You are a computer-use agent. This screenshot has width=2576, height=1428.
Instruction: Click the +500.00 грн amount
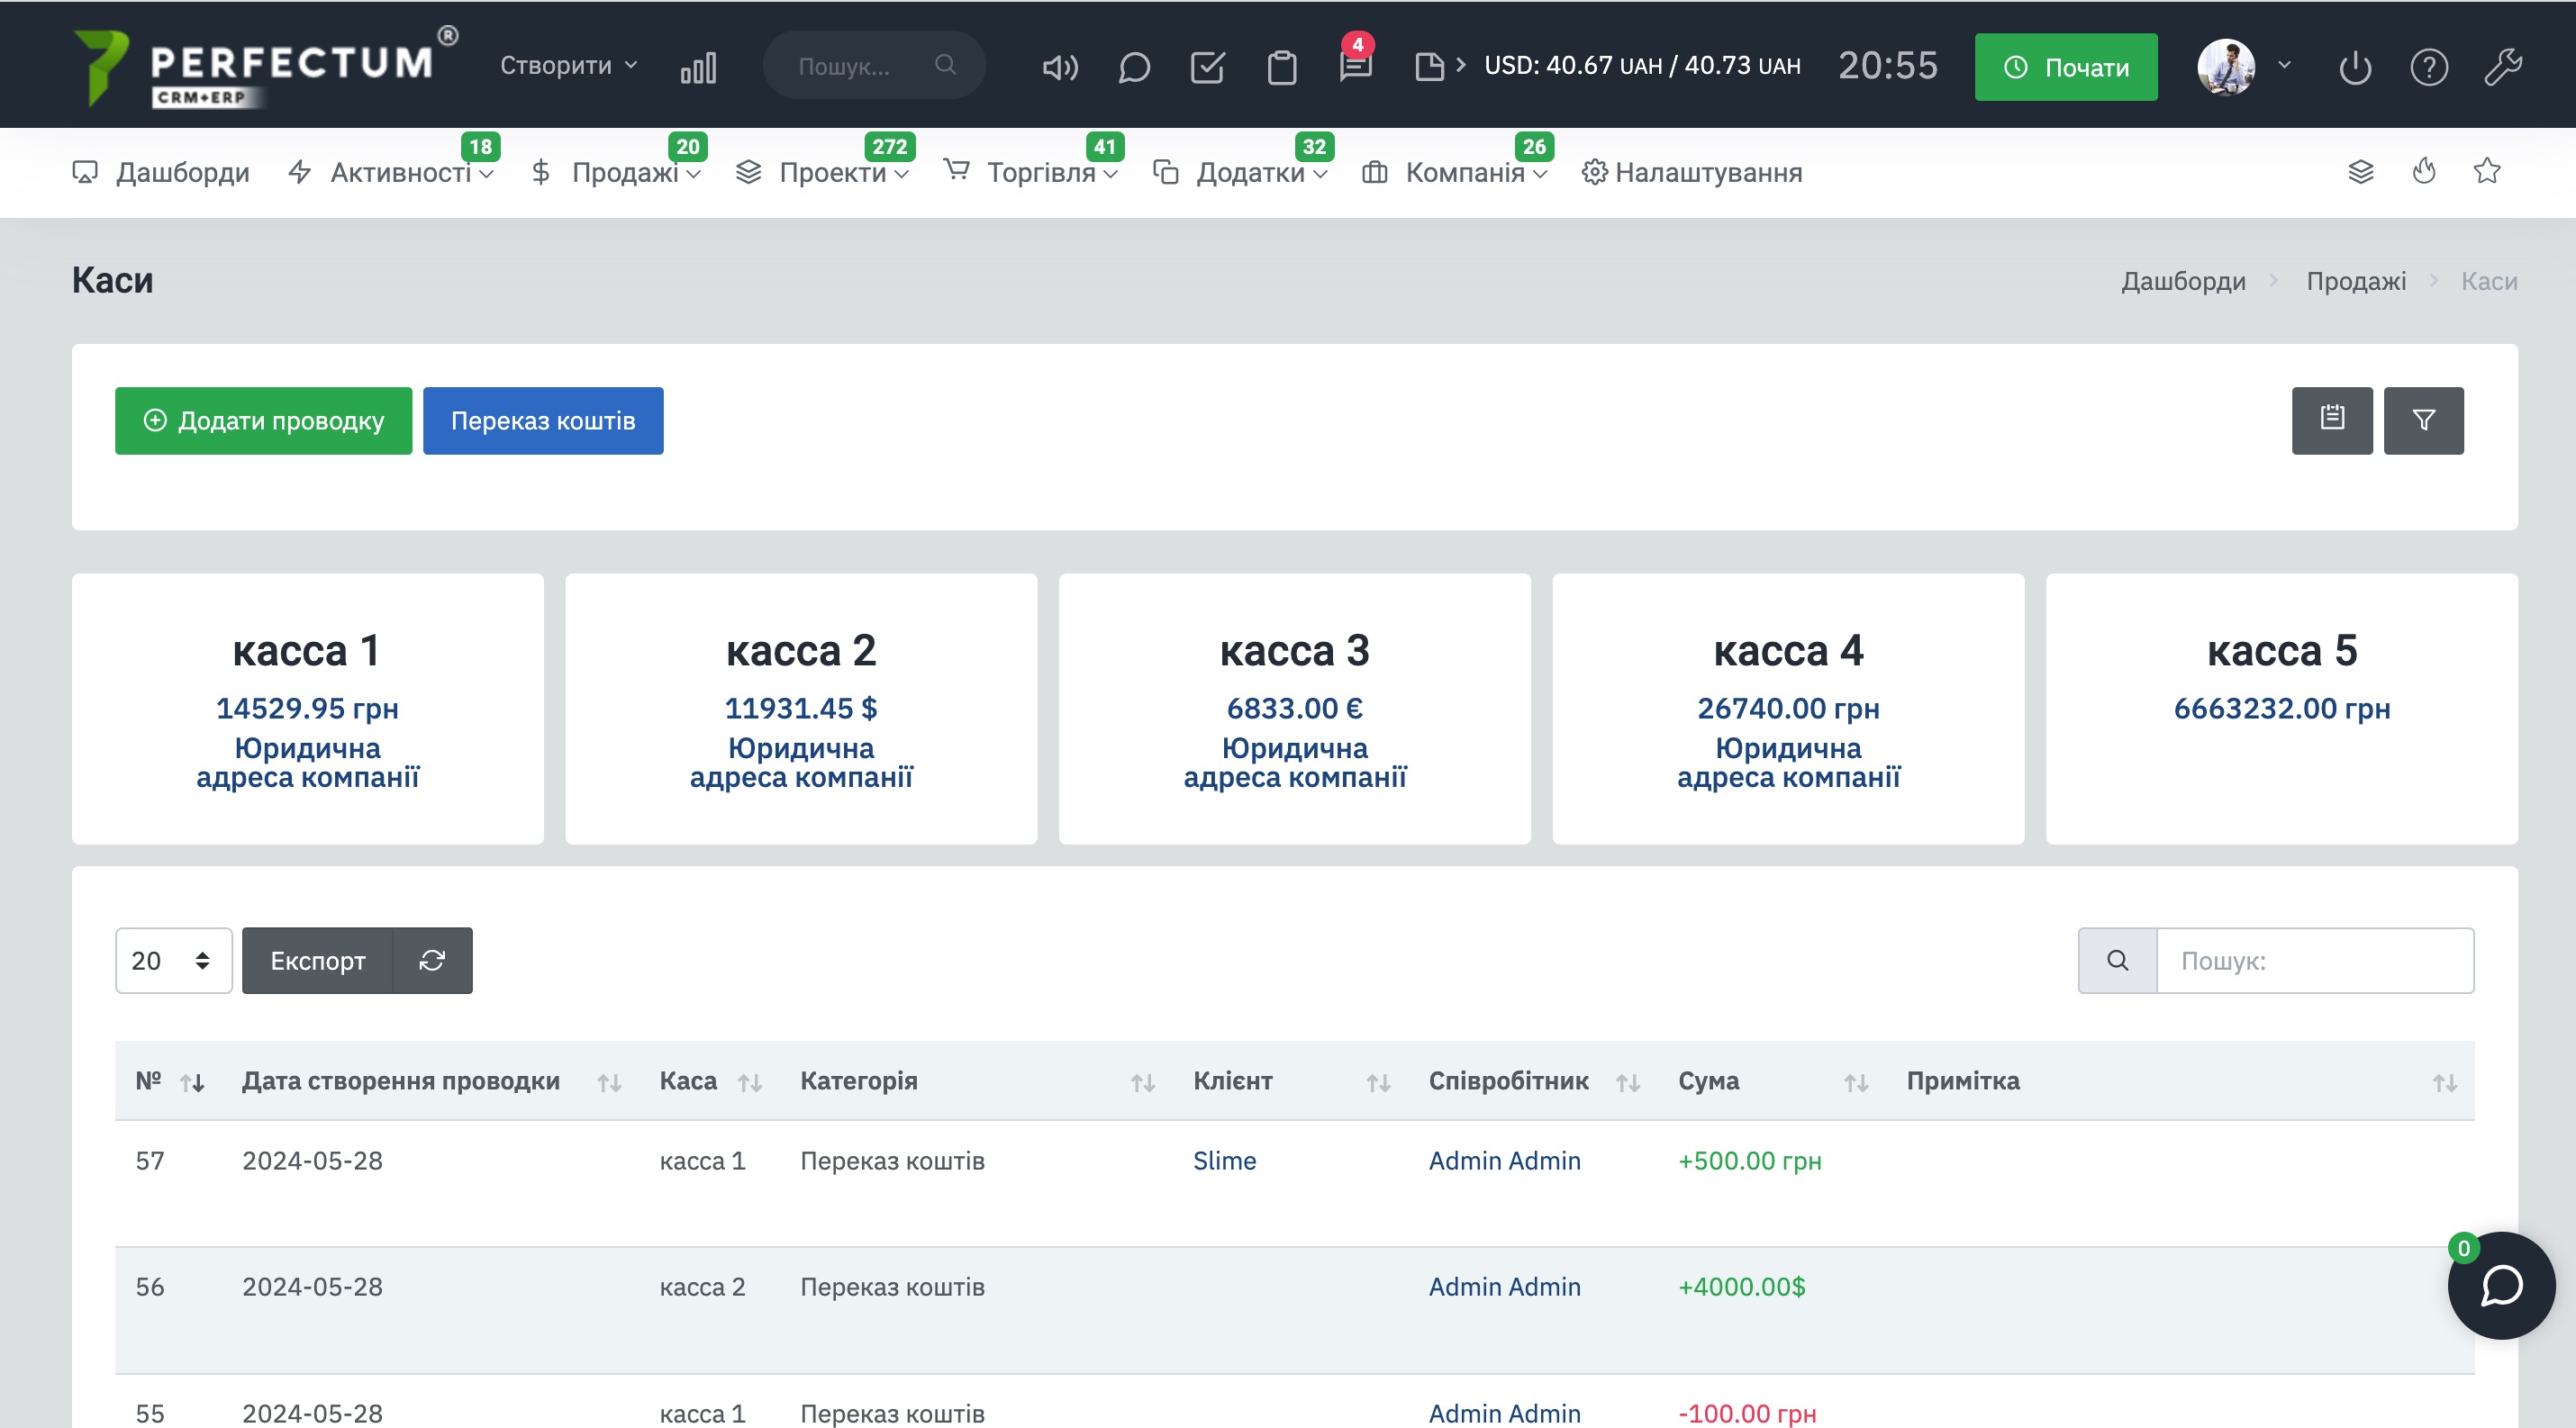pyautogui.click(x=1750, y=1161)
